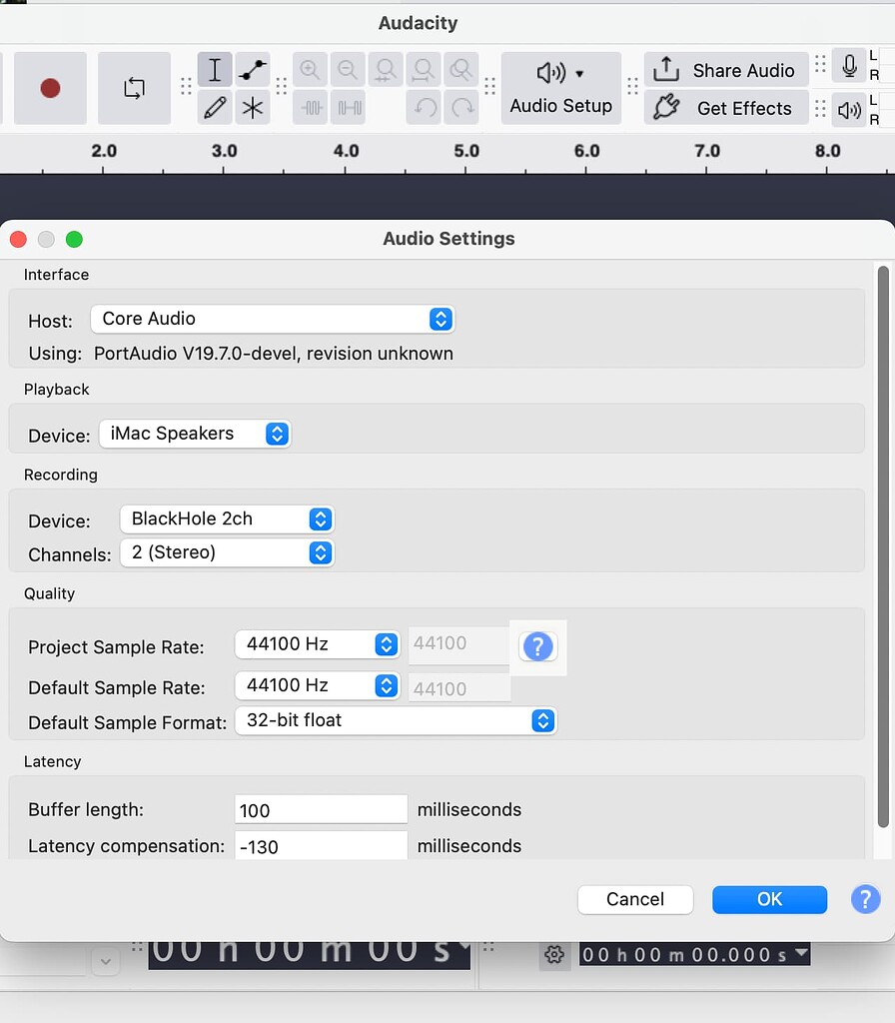This screenshot has width=895, height=1023.
Task: Click the Redo arrow icon
Action: tap(461, 108)
